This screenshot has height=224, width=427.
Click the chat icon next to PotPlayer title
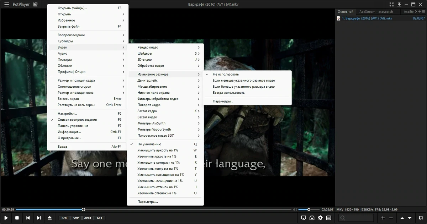35,5
